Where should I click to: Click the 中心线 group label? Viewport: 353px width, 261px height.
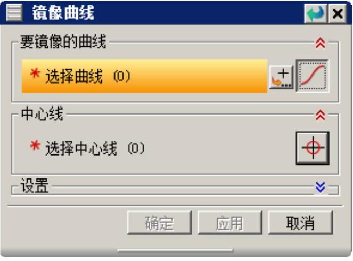click(42, 114)
